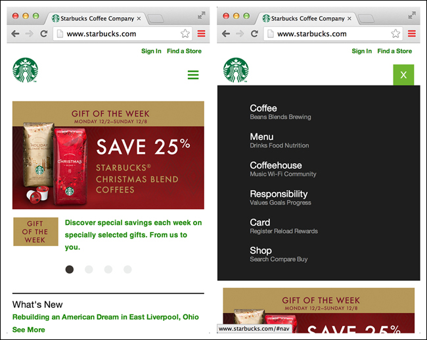Click the back arrow in left browser window
427x340 pixels.
pyautogui.click(x=15, y=34)
